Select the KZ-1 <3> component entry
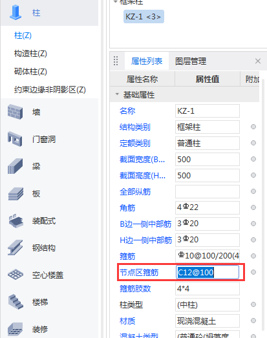Viewport: 267px width, 338px height. 144,16
